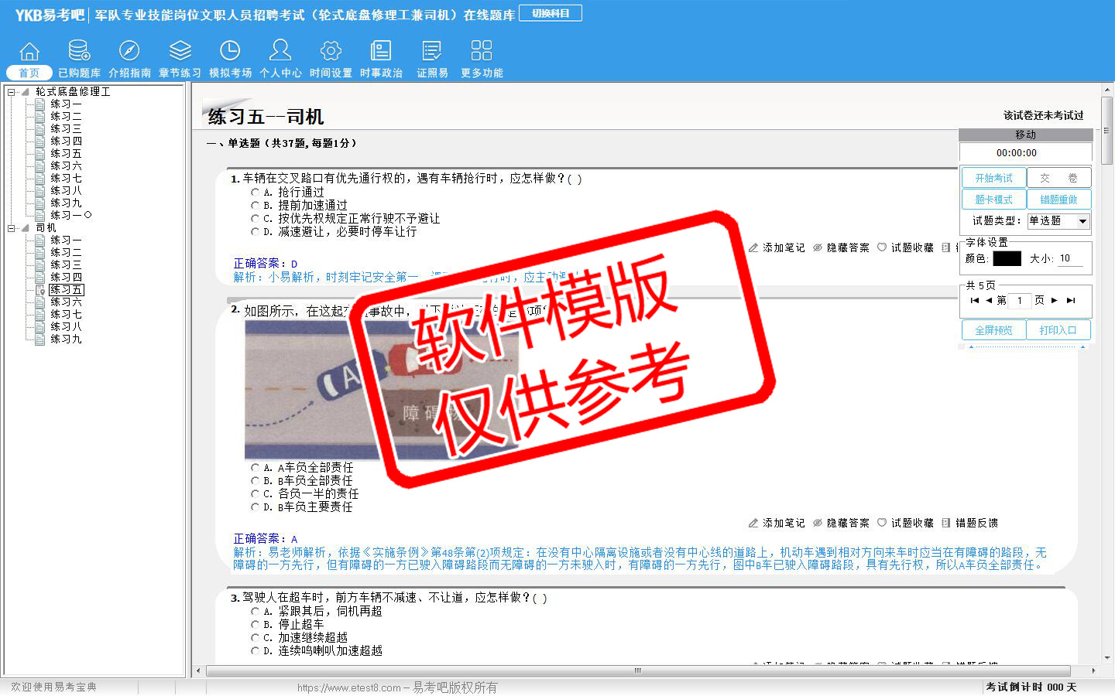Screen dimensions: 1115x696
Task: Open 已购题库 purchased question bank
Action: [79, 52]
